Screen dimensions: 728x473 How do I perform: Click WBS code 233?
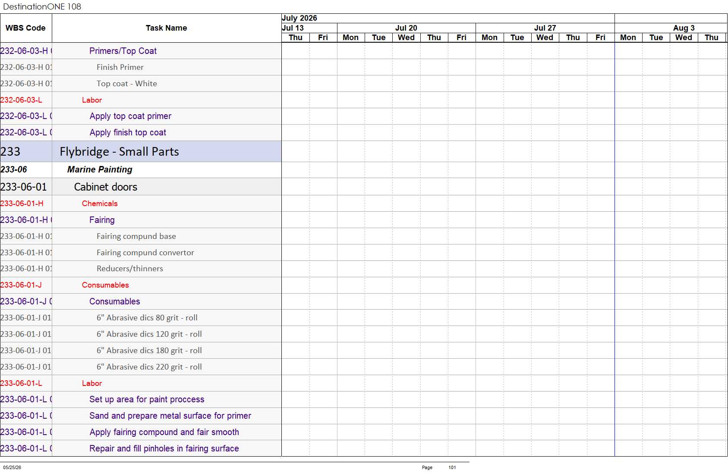pos(10,151)
